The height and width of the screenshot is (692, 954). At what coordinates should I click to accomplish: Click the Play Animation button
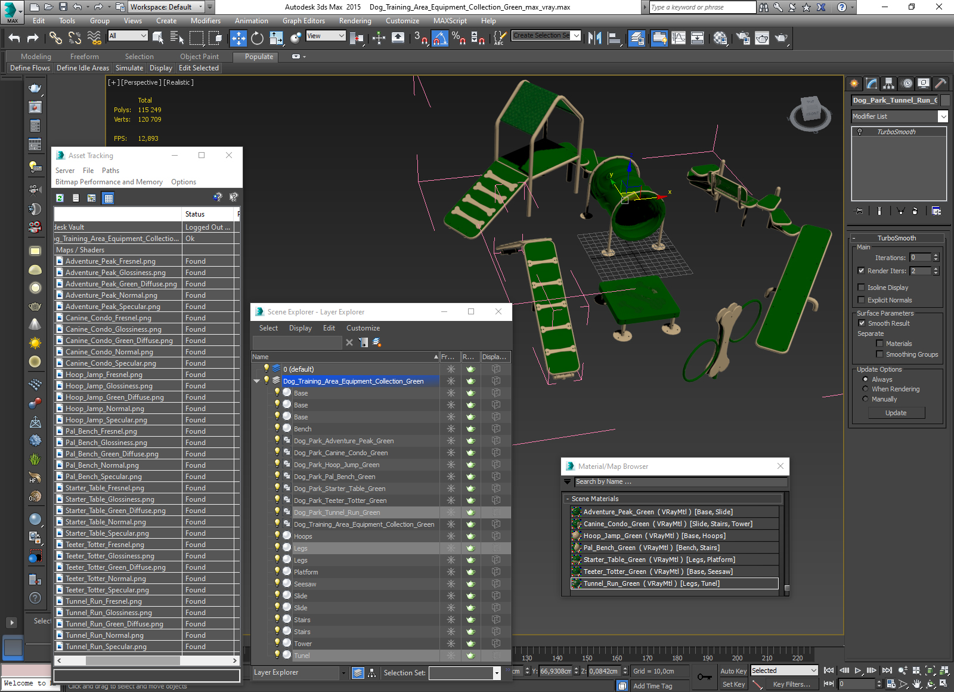[x=858, y=671]
